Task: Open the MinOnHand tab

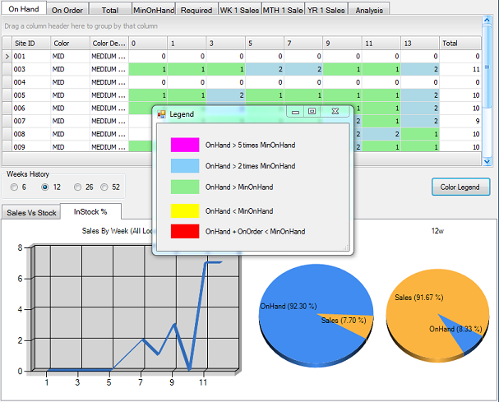Action: click(x=154, y=10)
